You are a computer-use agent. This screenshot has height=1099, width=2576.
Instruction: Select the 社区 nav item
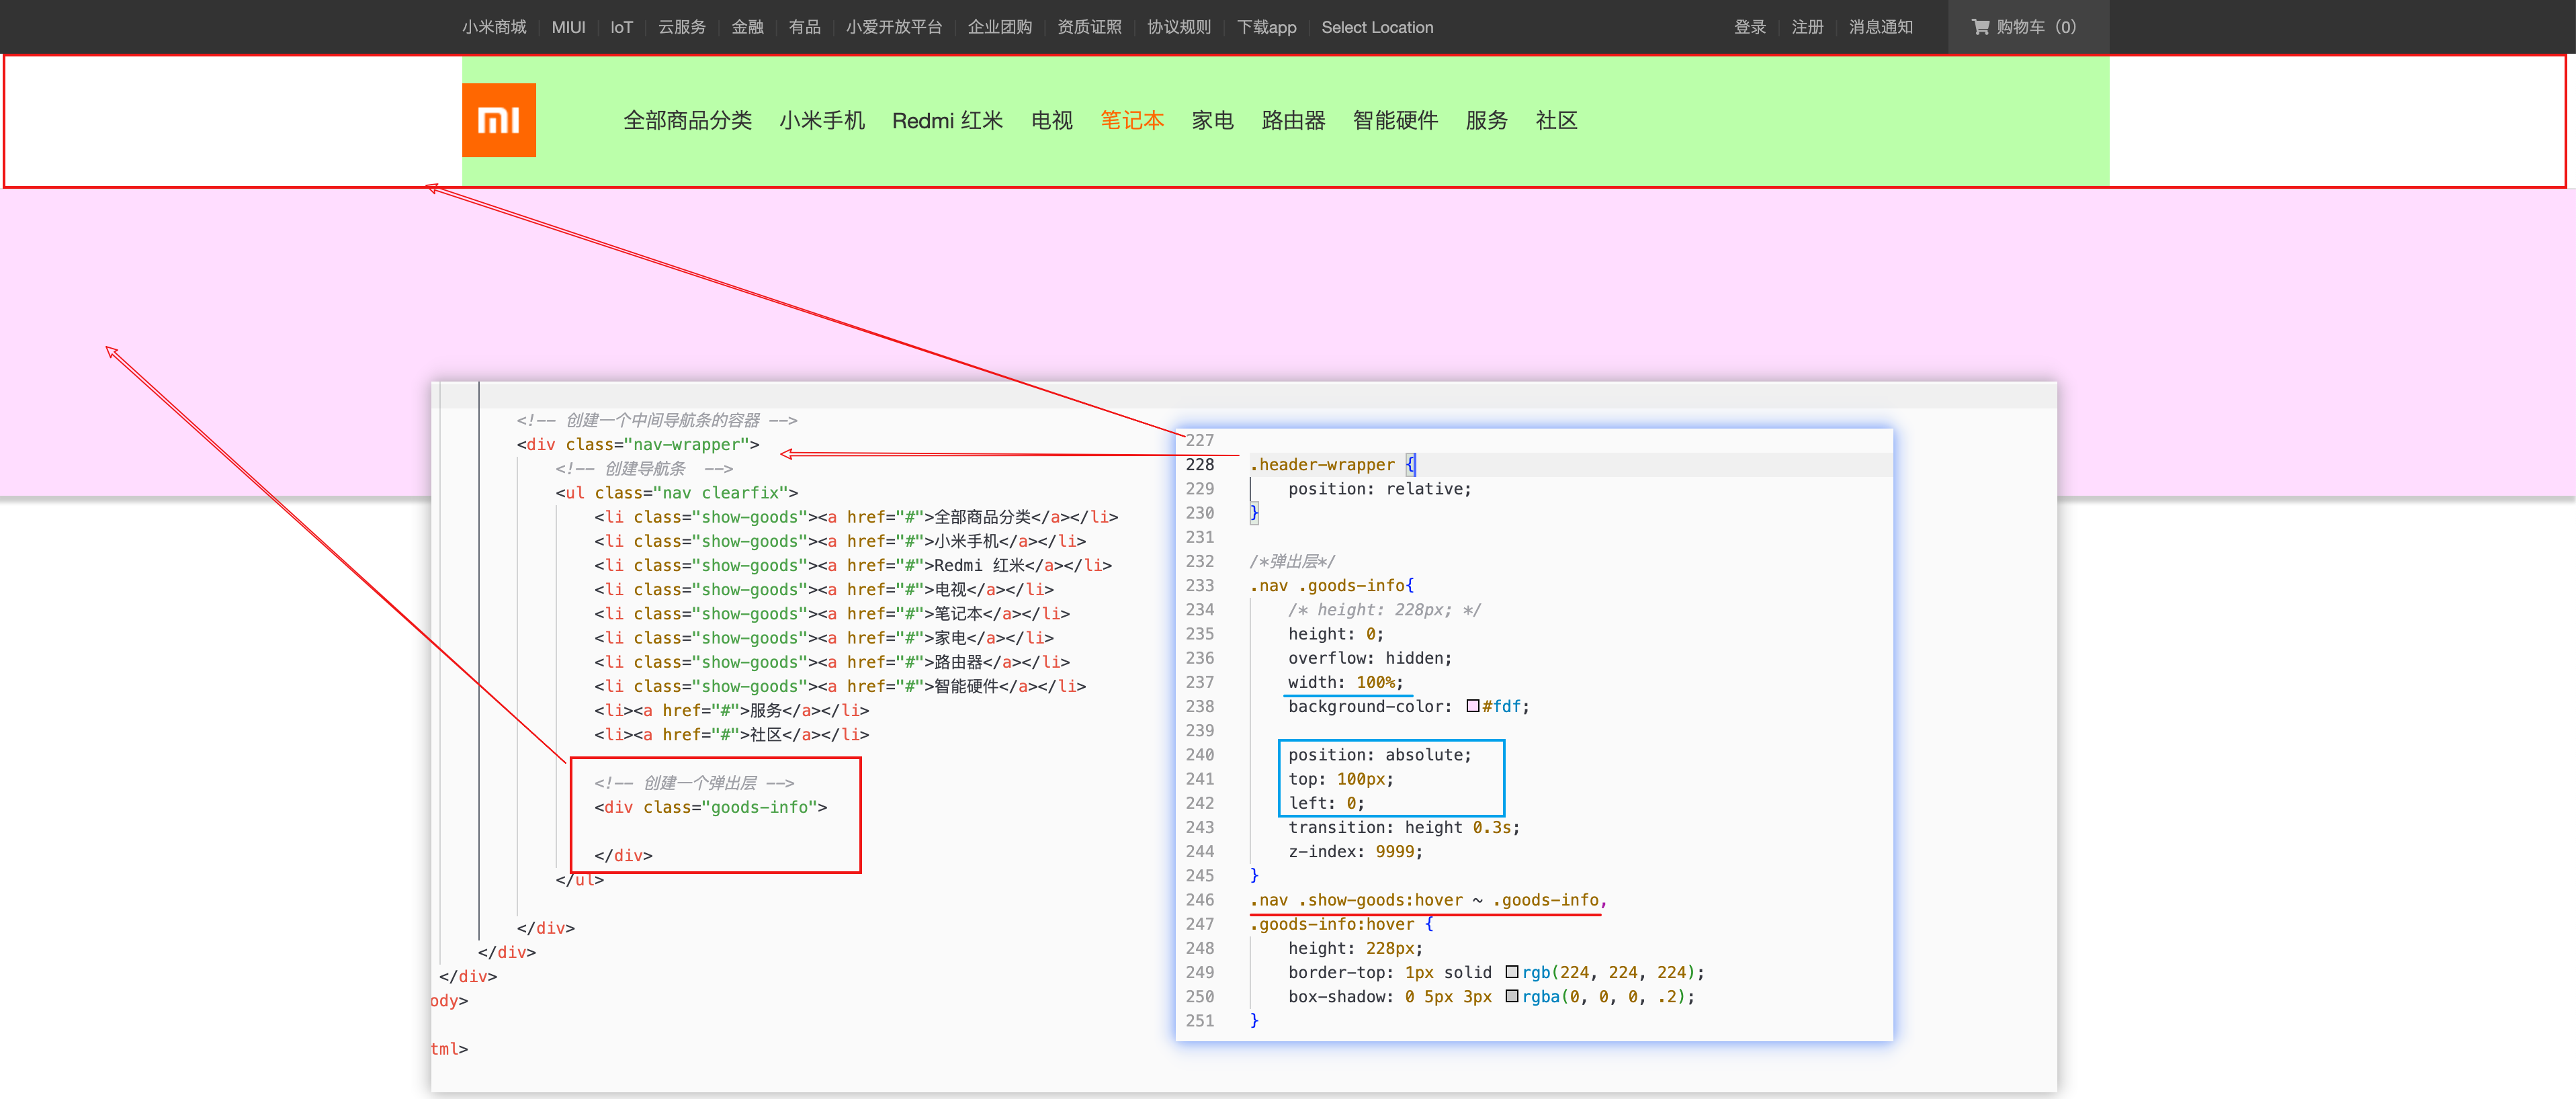[1556, 120]
